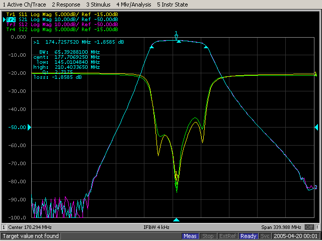The height and width of the screenshot is (241, 322).
Task: Click the cyan marker triangle on bottom axis
Action: (176, 220)
